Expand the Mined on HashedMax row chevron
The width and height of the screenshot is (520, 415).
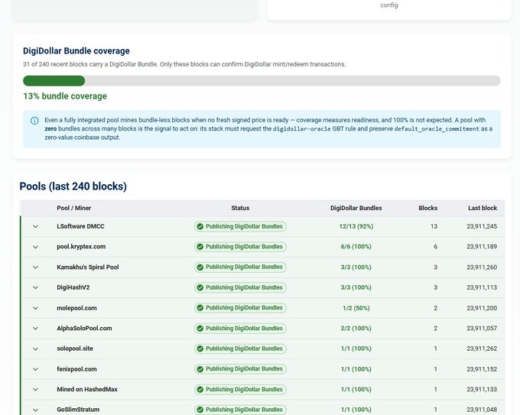coord(35,390)
